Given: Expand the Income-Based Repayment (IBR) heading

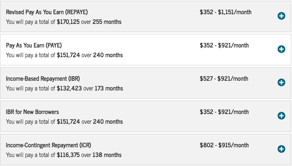Looking at the screenshot, I should point(43,79).
